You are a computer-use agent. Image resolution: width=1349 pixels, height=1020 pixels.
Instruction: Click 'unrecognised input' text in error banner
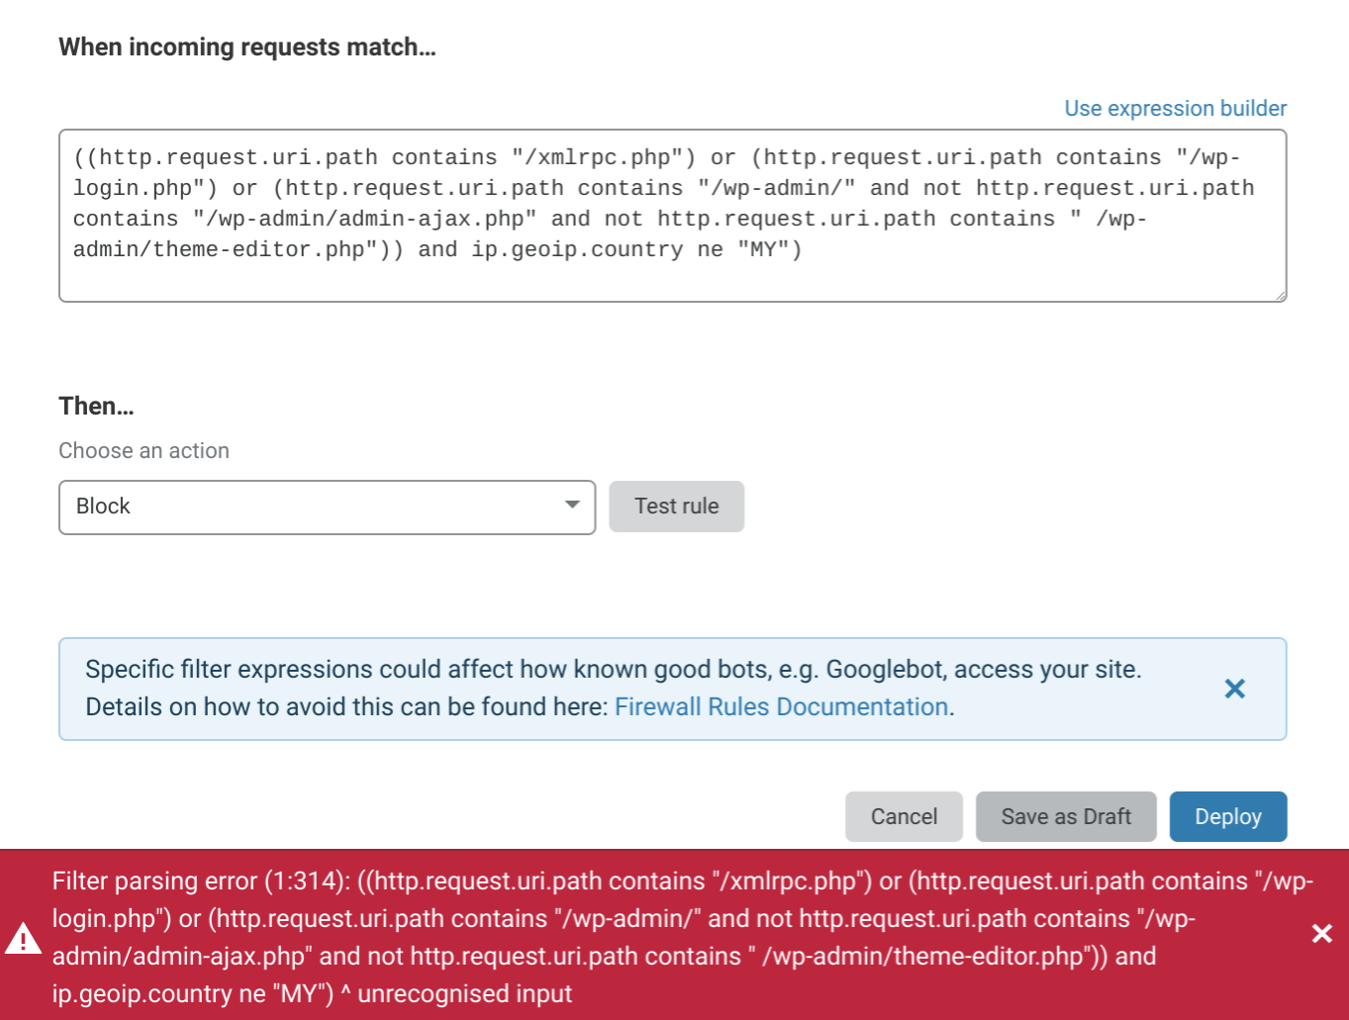coord(465,993)
